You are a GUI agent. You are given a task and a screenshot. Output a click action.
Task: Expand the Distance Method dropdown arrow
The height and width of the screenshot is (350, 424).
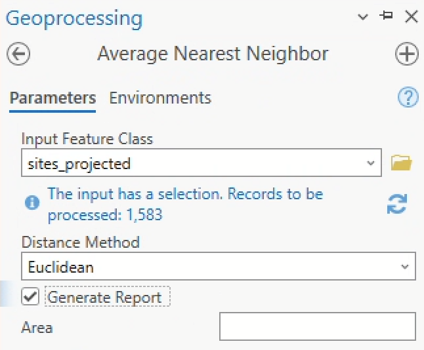click(404, 267)
